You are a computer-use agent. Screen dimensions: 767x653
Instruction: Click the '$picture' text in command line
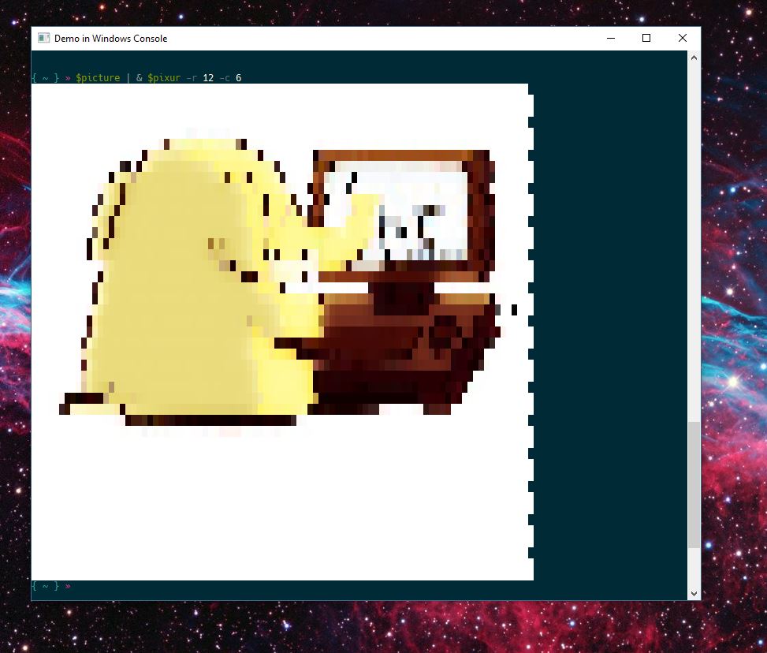coord(98,78)
